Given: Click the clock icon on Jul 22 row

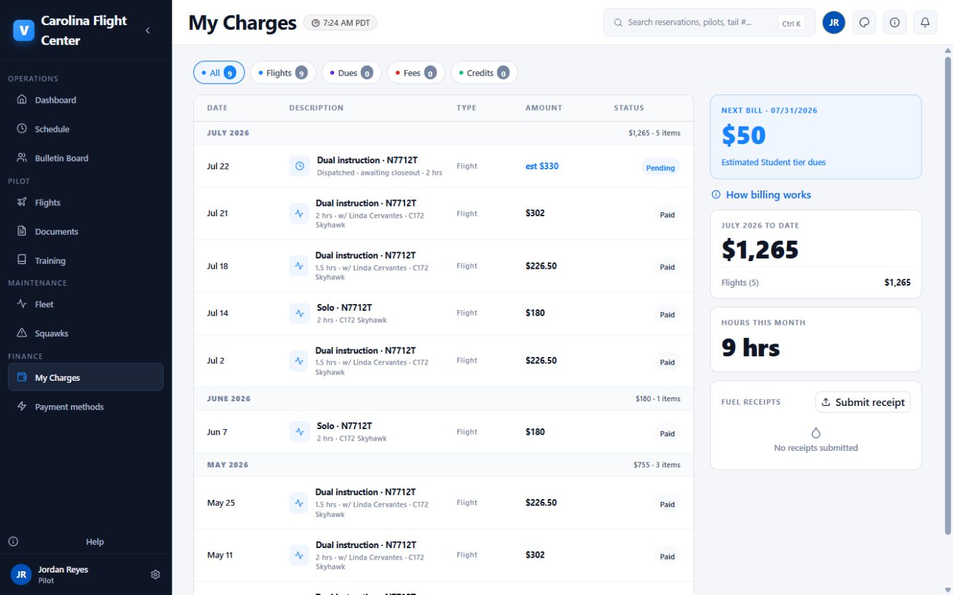Looking at the screenshot, I should tap(300, 166).
